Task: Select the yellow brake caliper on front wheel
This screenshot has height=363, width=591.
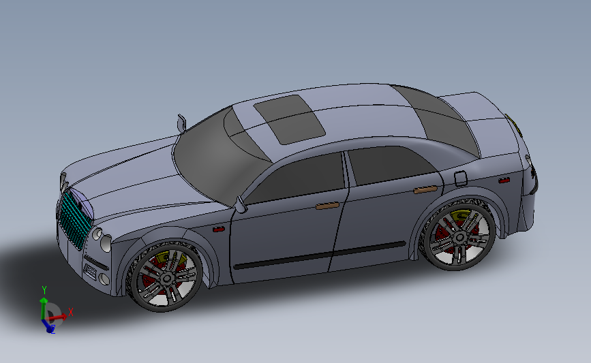Action: pos(168,257)
